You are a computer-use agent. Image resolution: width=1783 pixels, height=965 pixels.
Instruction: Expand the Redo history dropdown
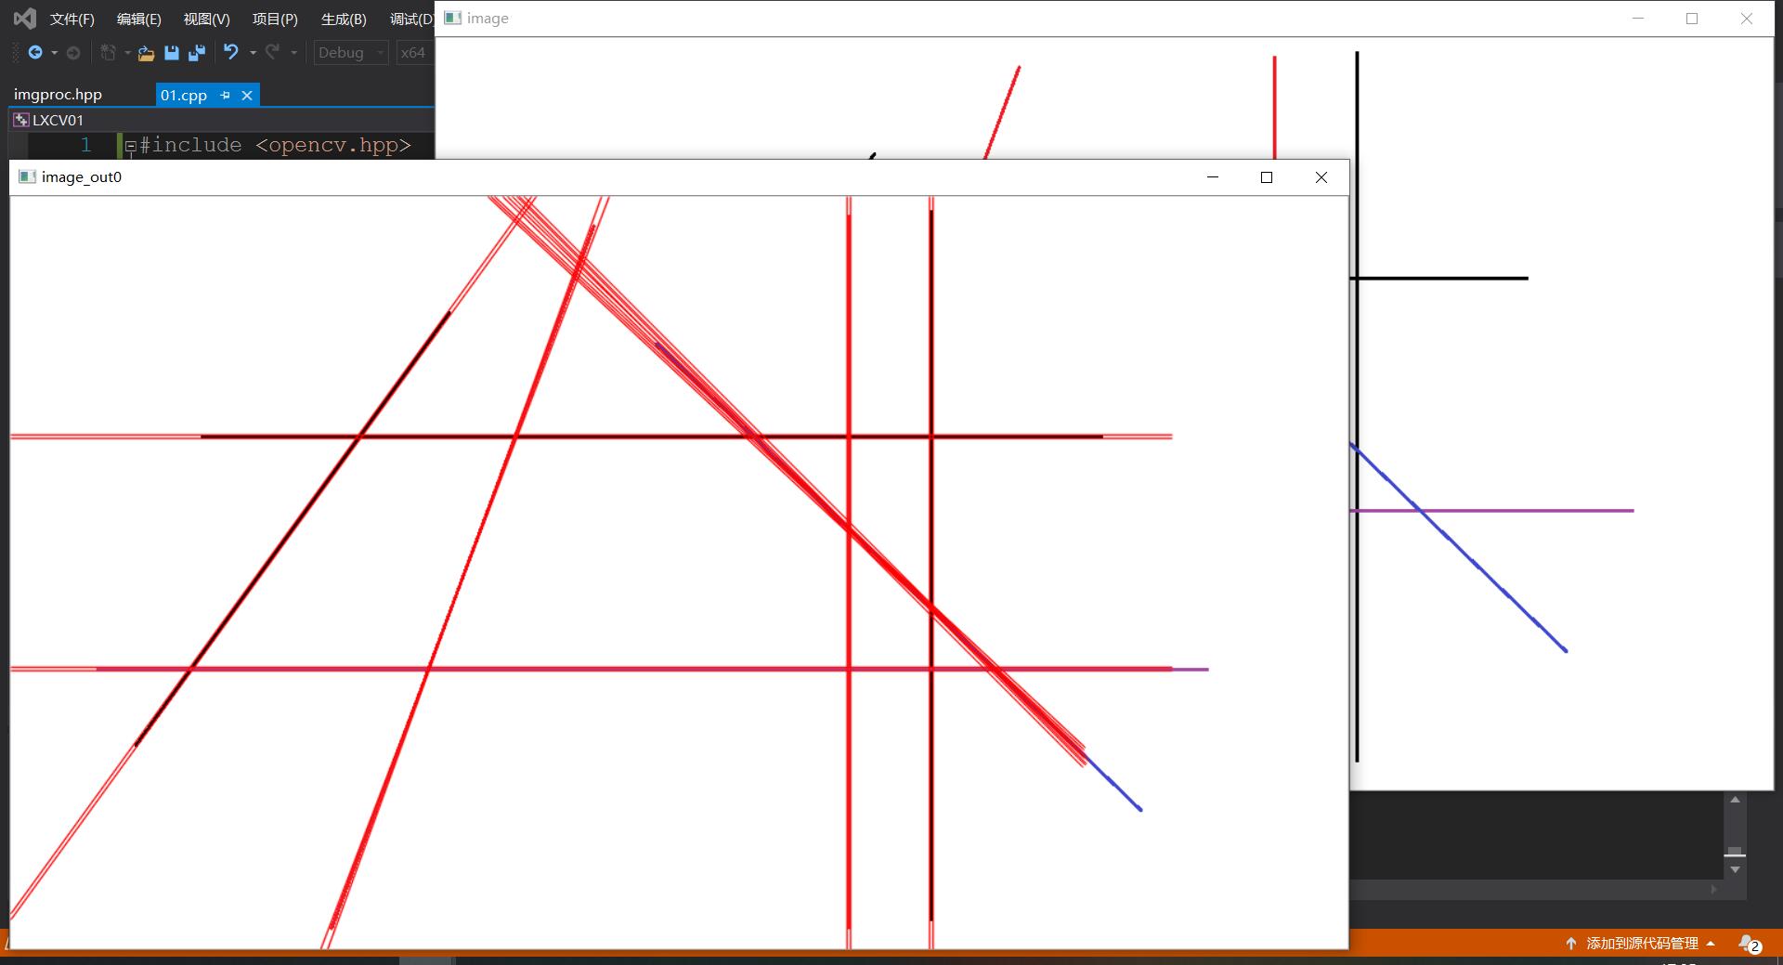coord(293,53)
